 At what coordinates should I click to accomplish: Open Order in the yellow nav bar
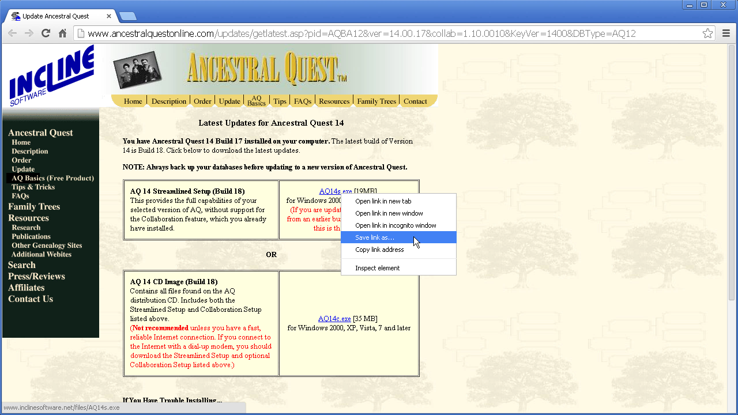tap(202, 101)
